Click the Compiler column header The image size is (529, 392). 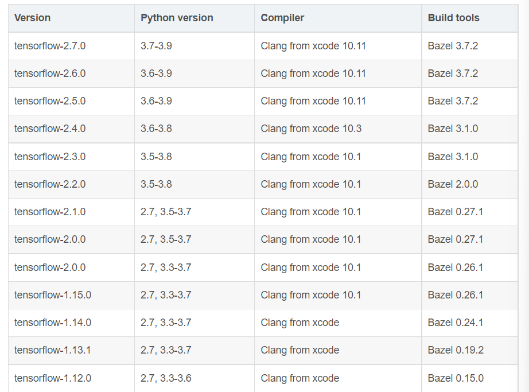[282, 18]
